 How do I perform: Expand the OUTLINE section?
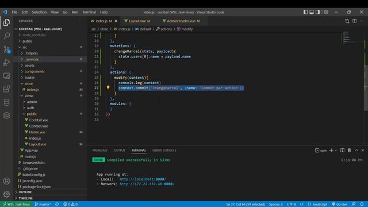(x=50, y=192)
